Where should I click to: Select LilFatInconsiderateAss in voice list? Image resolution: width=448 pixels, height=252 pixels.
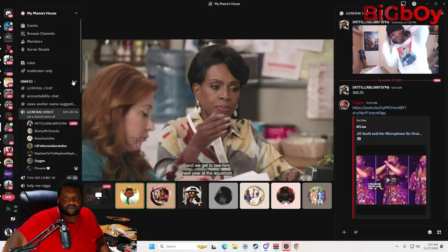[x=50, y=146]
